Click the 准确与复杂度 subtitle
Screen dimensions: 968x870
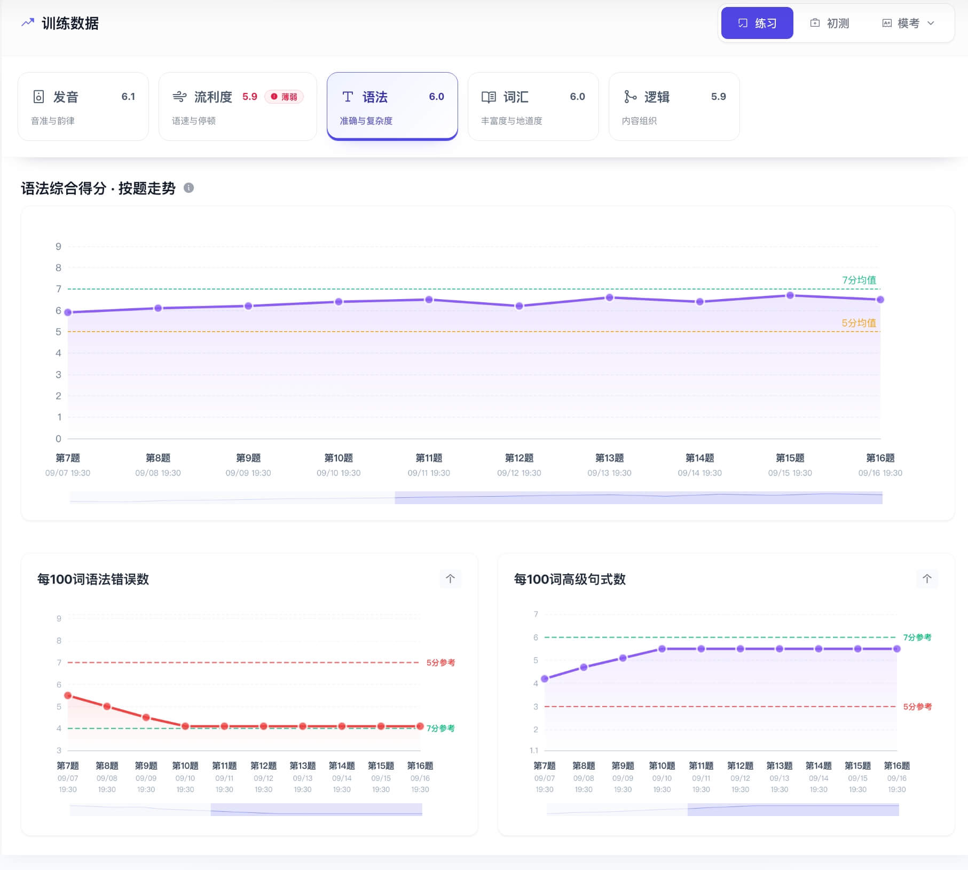click(x=366, y=121)
